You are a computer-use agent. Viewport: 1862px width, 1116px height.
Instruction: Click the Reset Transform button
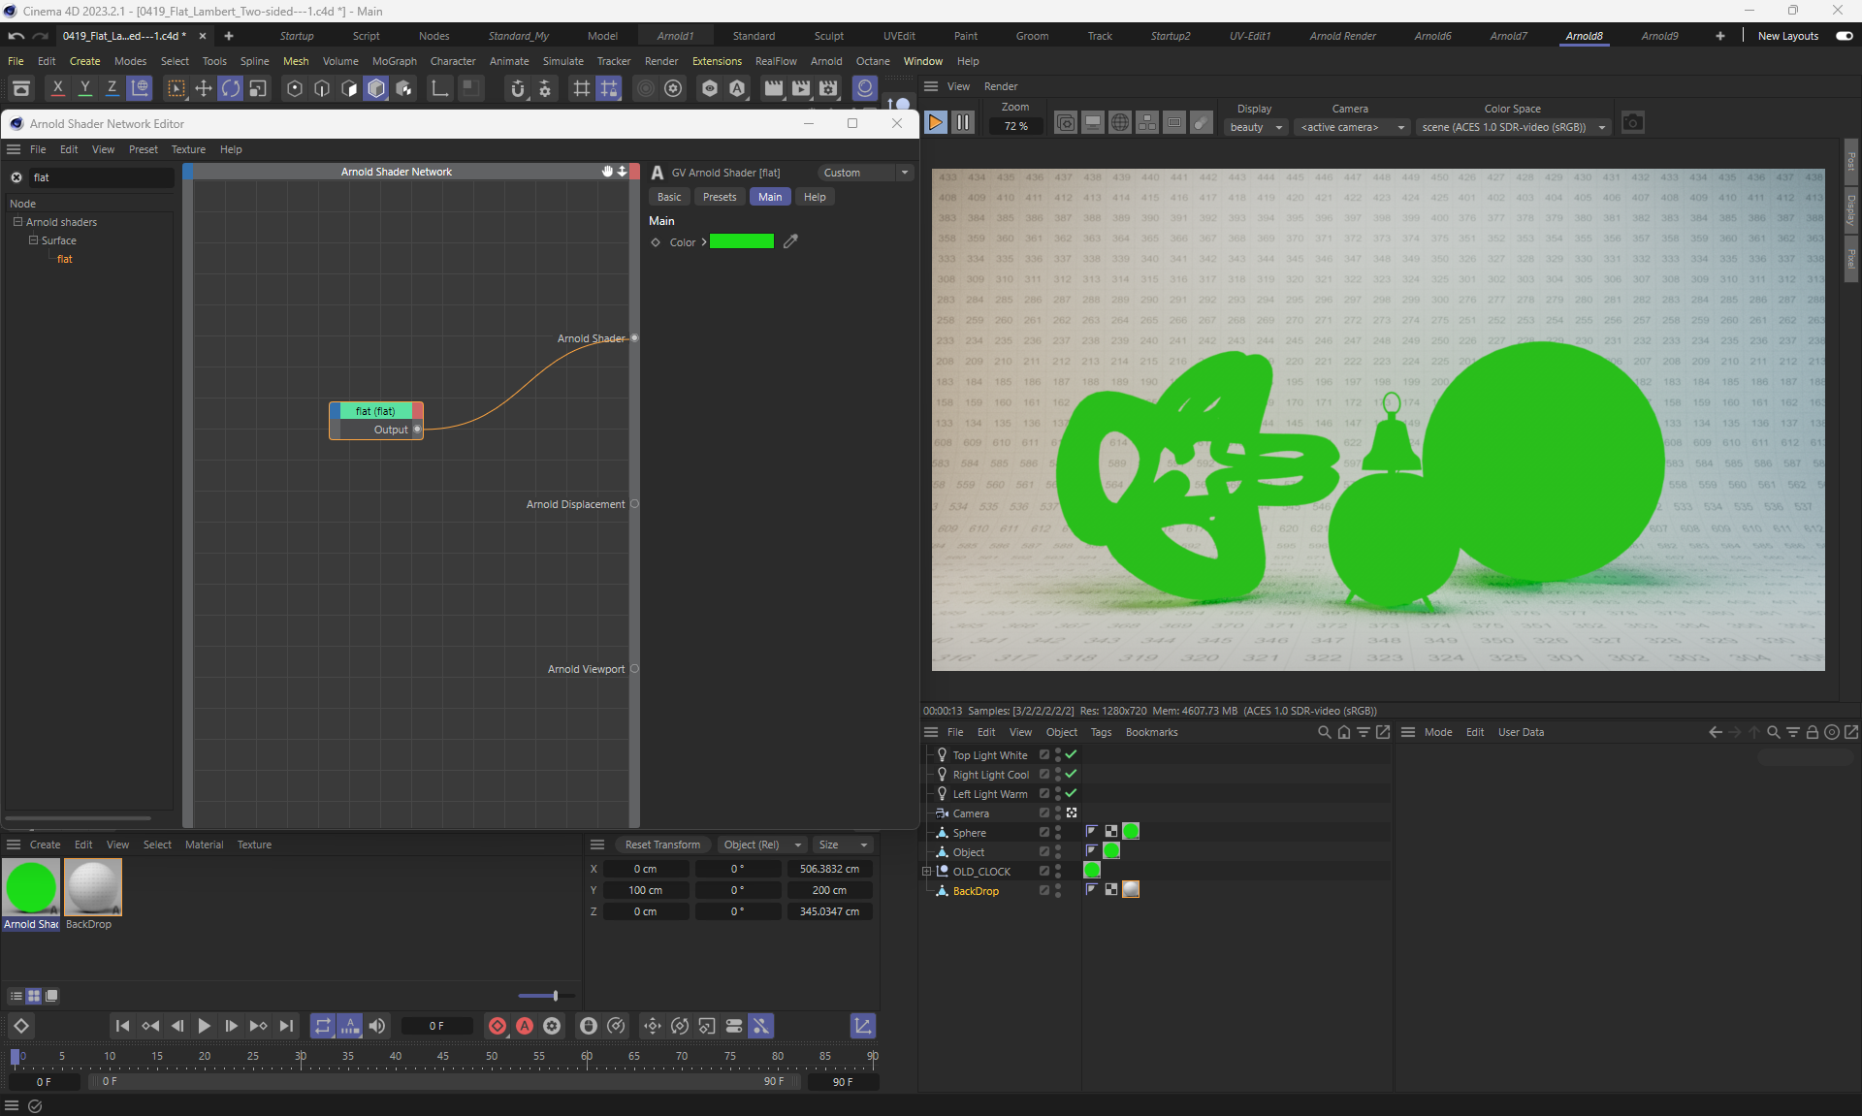coord(662,845)
